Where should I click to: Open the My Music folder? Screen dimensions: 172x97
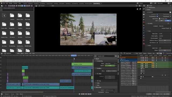(20, 34)
